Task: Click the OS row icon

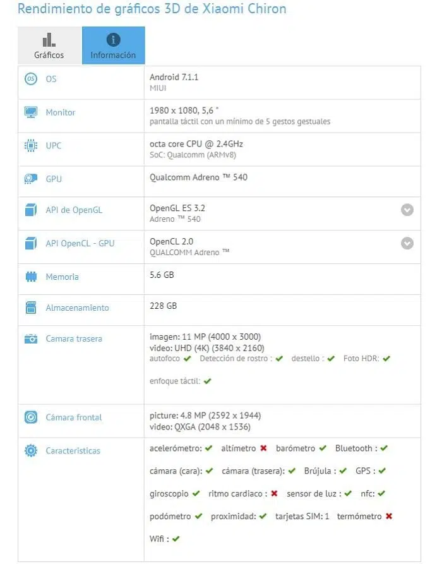Action: click(x=31, y=79)
